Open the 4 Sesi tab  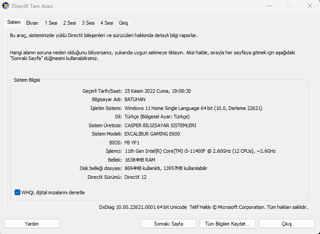click(106, 23)
